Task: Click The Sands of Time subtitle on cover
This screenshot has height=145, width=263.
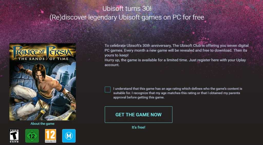Action: (43, 59)
